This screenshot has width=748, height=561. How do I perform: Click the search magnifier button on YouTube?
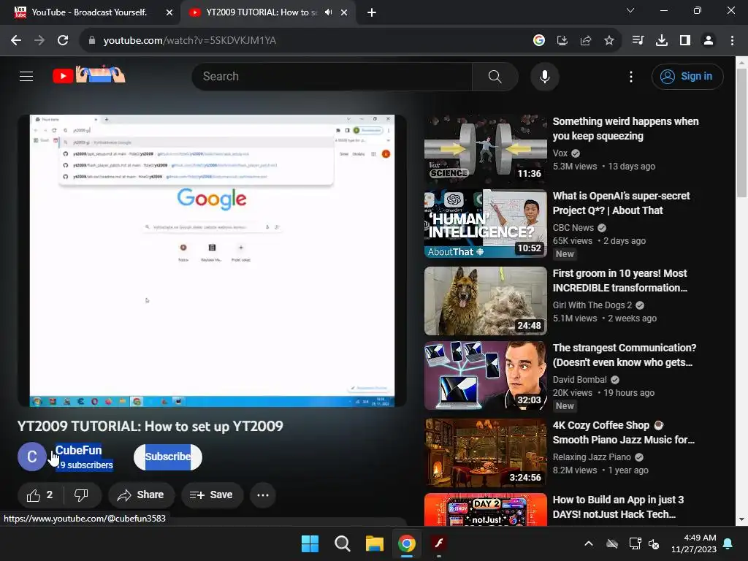point(495,76)
